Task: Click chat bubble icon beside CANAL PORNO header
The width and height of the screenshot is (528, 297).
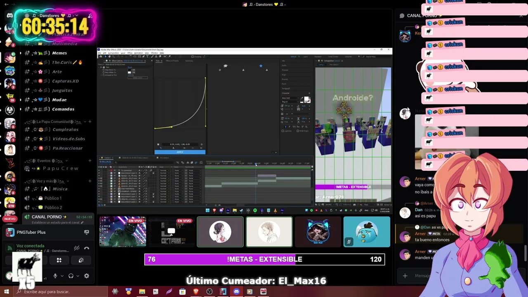Action: pyautogui.click(x=402, y=16)
